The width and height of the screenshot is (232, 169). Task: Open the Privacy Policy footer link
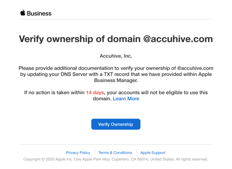pos(78,153)
